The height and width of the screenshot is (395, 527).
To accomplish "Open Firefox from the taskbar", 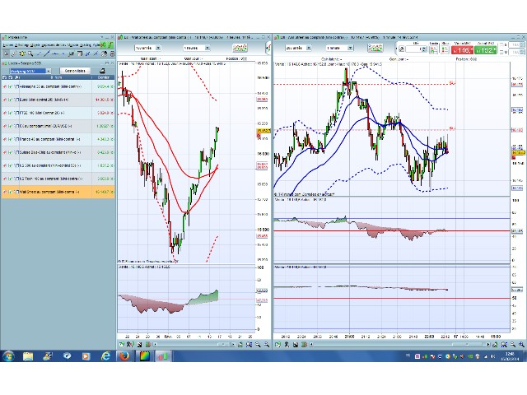I will 124,356.
